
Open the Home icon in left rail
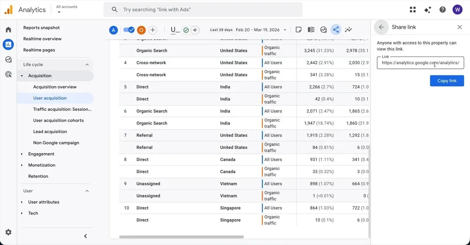[8, 30]
